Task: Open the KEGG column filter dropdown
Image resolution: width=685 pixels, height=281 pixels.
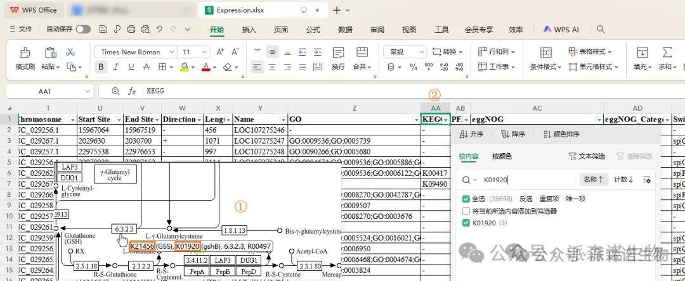Action: [445, 120]
